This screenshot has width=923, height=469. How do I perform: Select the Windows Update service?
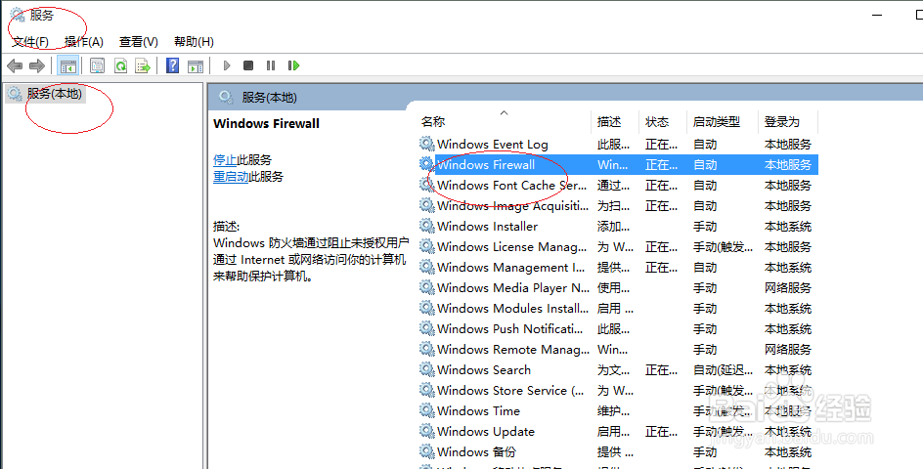618,432
